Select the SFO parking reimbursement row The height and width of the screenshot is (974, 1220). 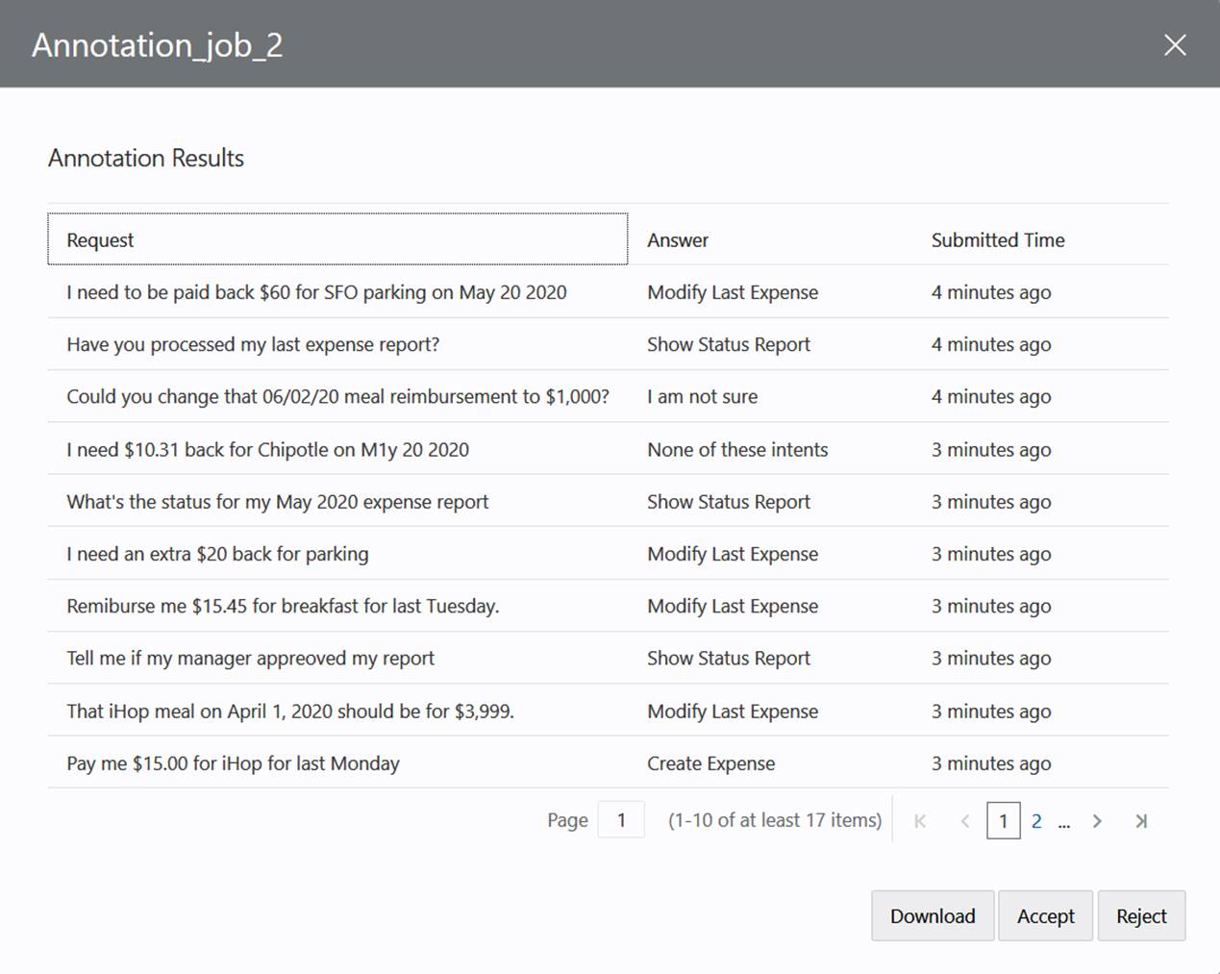[x=316, y=292]
